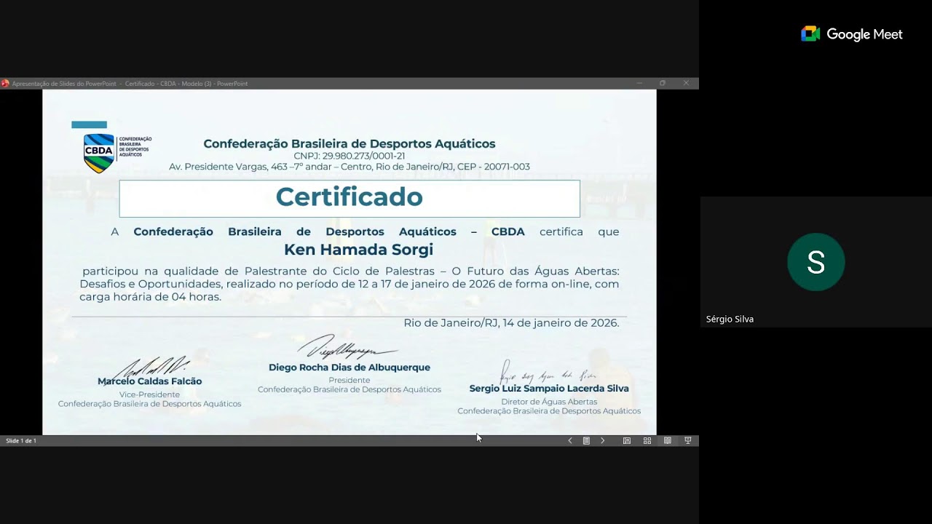Click the "Diretor de Águas Abertas" title text
The width and height of the screenshot is (932, 524).
click(549, 402)
